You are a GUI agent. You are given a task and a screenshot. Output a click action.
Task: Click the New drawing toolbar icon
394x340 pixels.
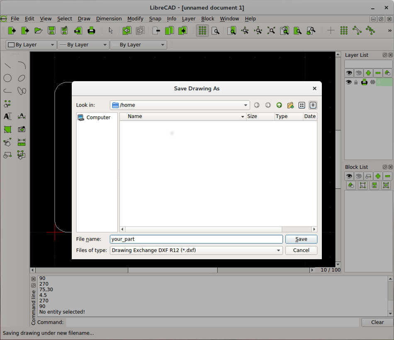[x=12, y=31]
